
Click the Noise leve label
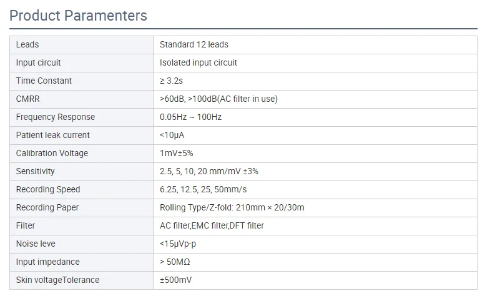click(x=36, y=244)
